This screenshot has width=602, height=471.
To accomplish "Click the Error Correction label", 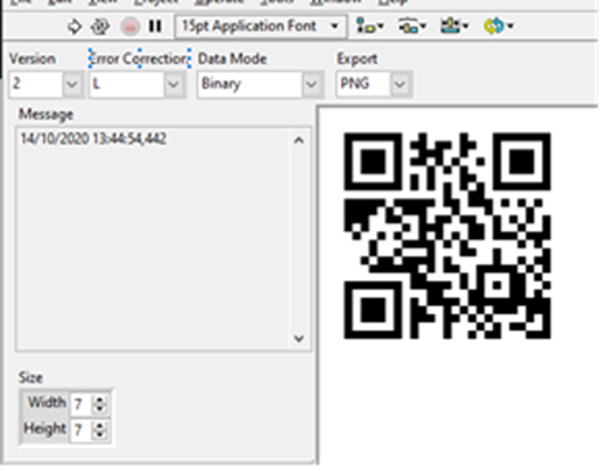I will [139, 59].
